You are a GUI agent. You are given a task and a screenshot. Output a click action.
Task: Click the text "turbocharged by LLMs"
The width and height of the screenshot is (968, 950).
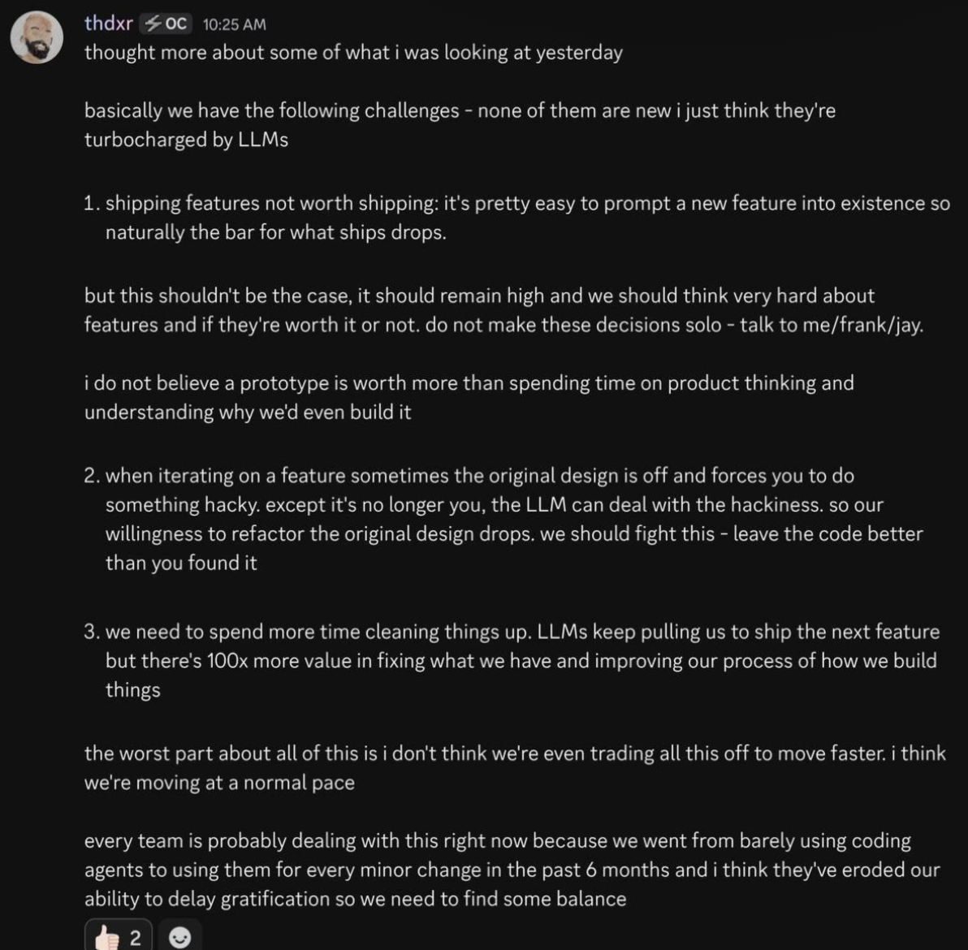186,140
